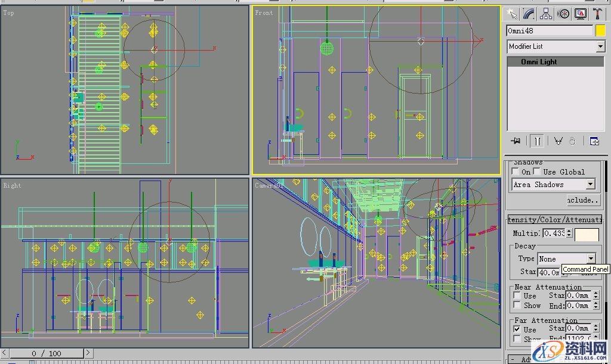Open Configure Modifier Sets

pos(594,141)
